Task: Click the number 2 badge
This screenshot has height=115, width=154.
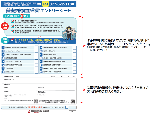Action: point(3,51)
